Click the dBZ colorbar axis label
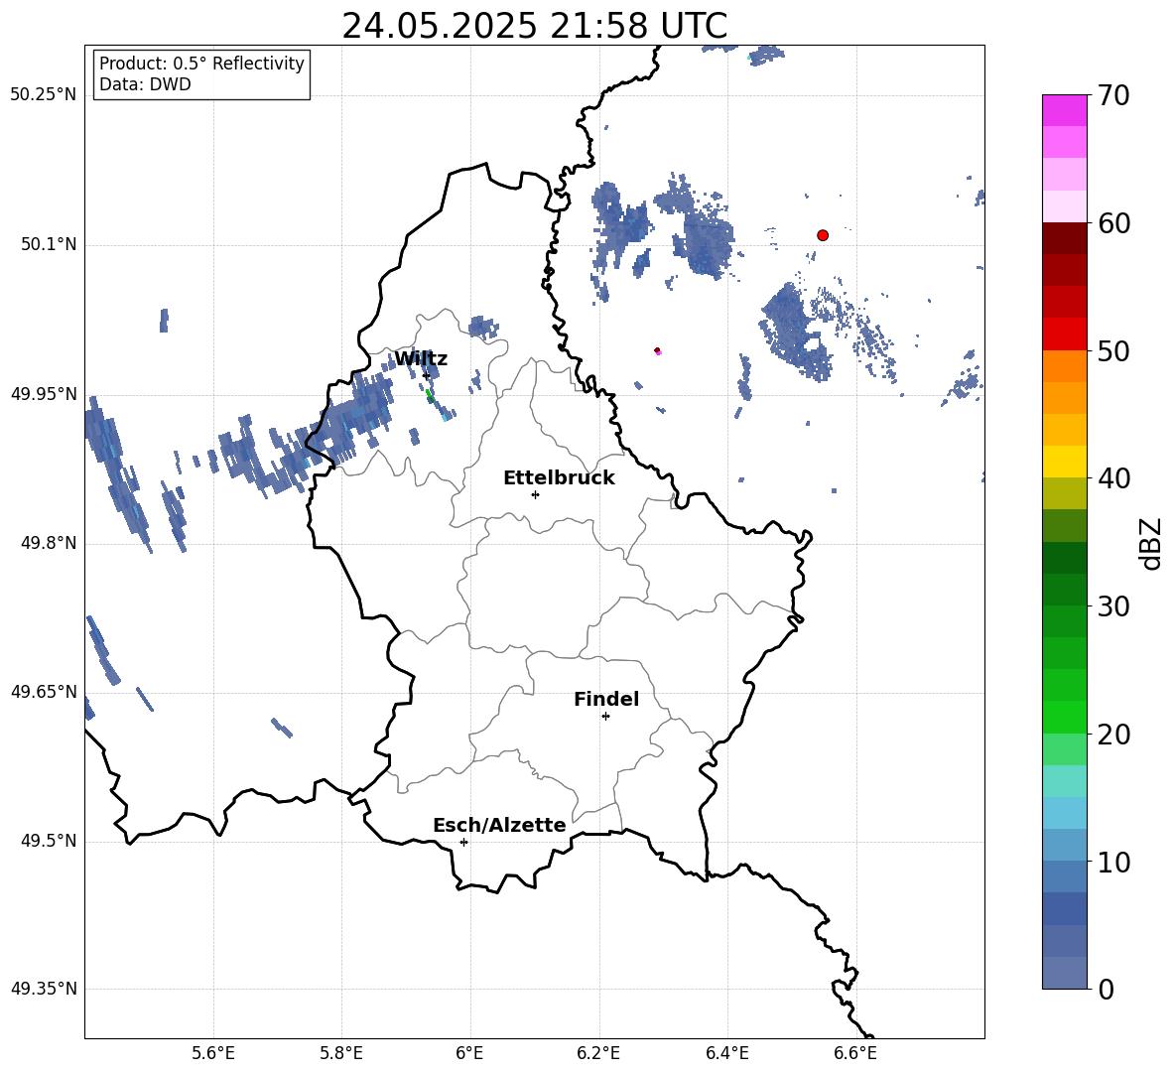The width and height of the screenshot is (1175, 1073). 1152,543
